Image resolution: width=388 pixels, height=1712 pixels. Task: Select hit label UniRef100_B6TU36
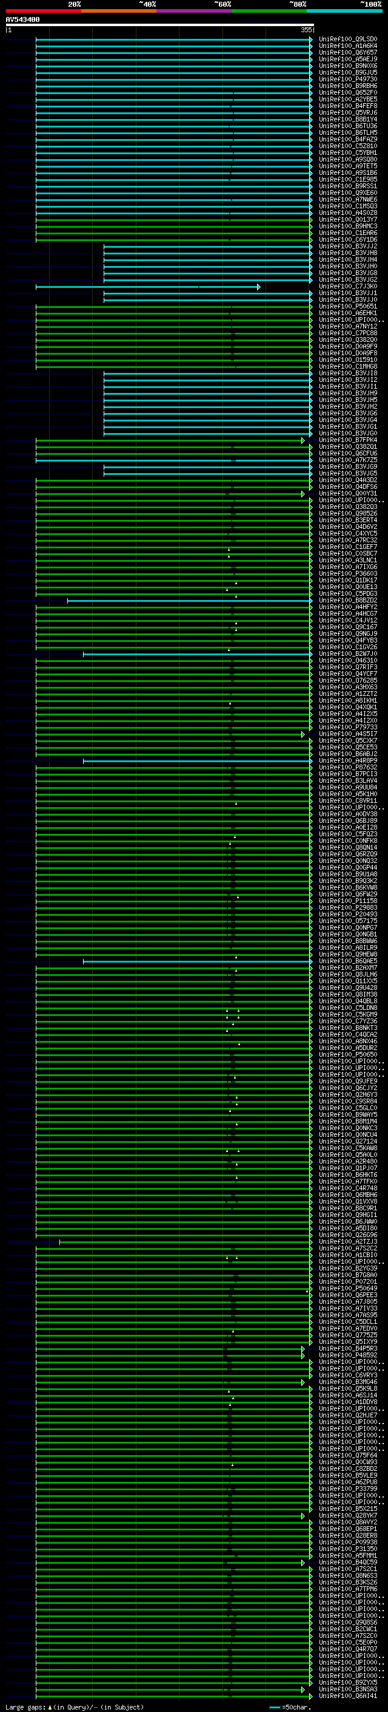pyautogui.click(x=348, y=126)
